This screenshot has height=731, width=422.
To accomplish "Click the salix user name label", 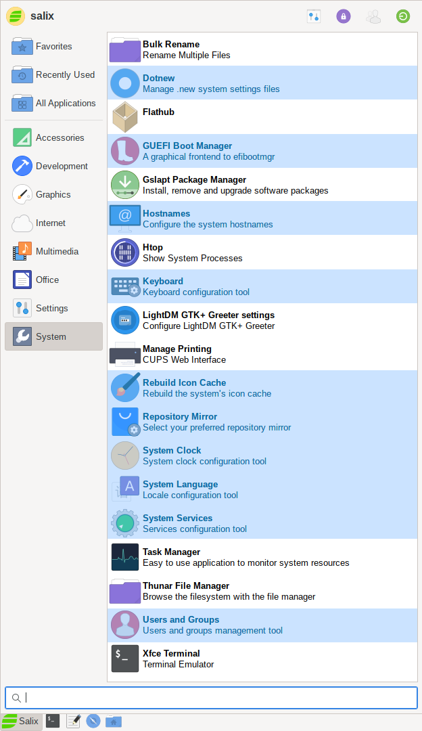I will pyautogui.click(x=42, y=16).
